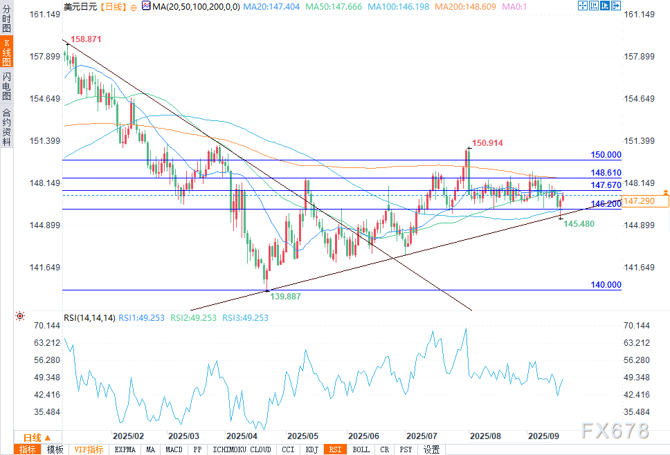Switch to the 闪电图 side tab
The height and width of the screenshot is (455, 670).
pyautogui.click(x=6, y=86)
